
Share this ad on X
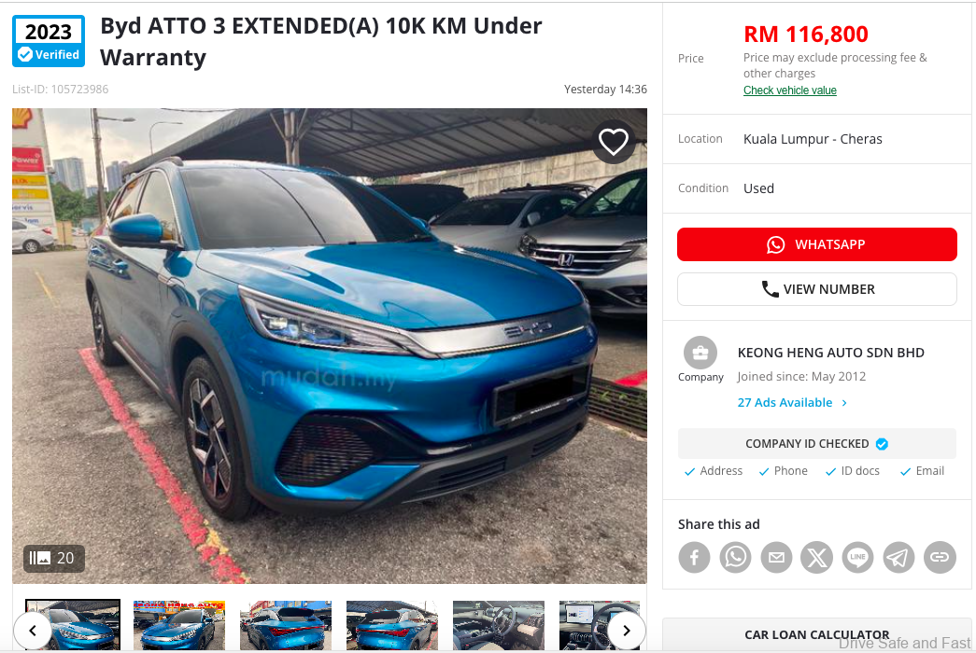[x=816, y=557]
